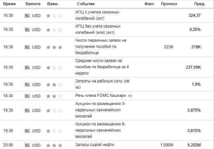Click importance stars for Затраты на рабочую силу
This screenshot has height=149, width=214.
click(x=54, y=85)
